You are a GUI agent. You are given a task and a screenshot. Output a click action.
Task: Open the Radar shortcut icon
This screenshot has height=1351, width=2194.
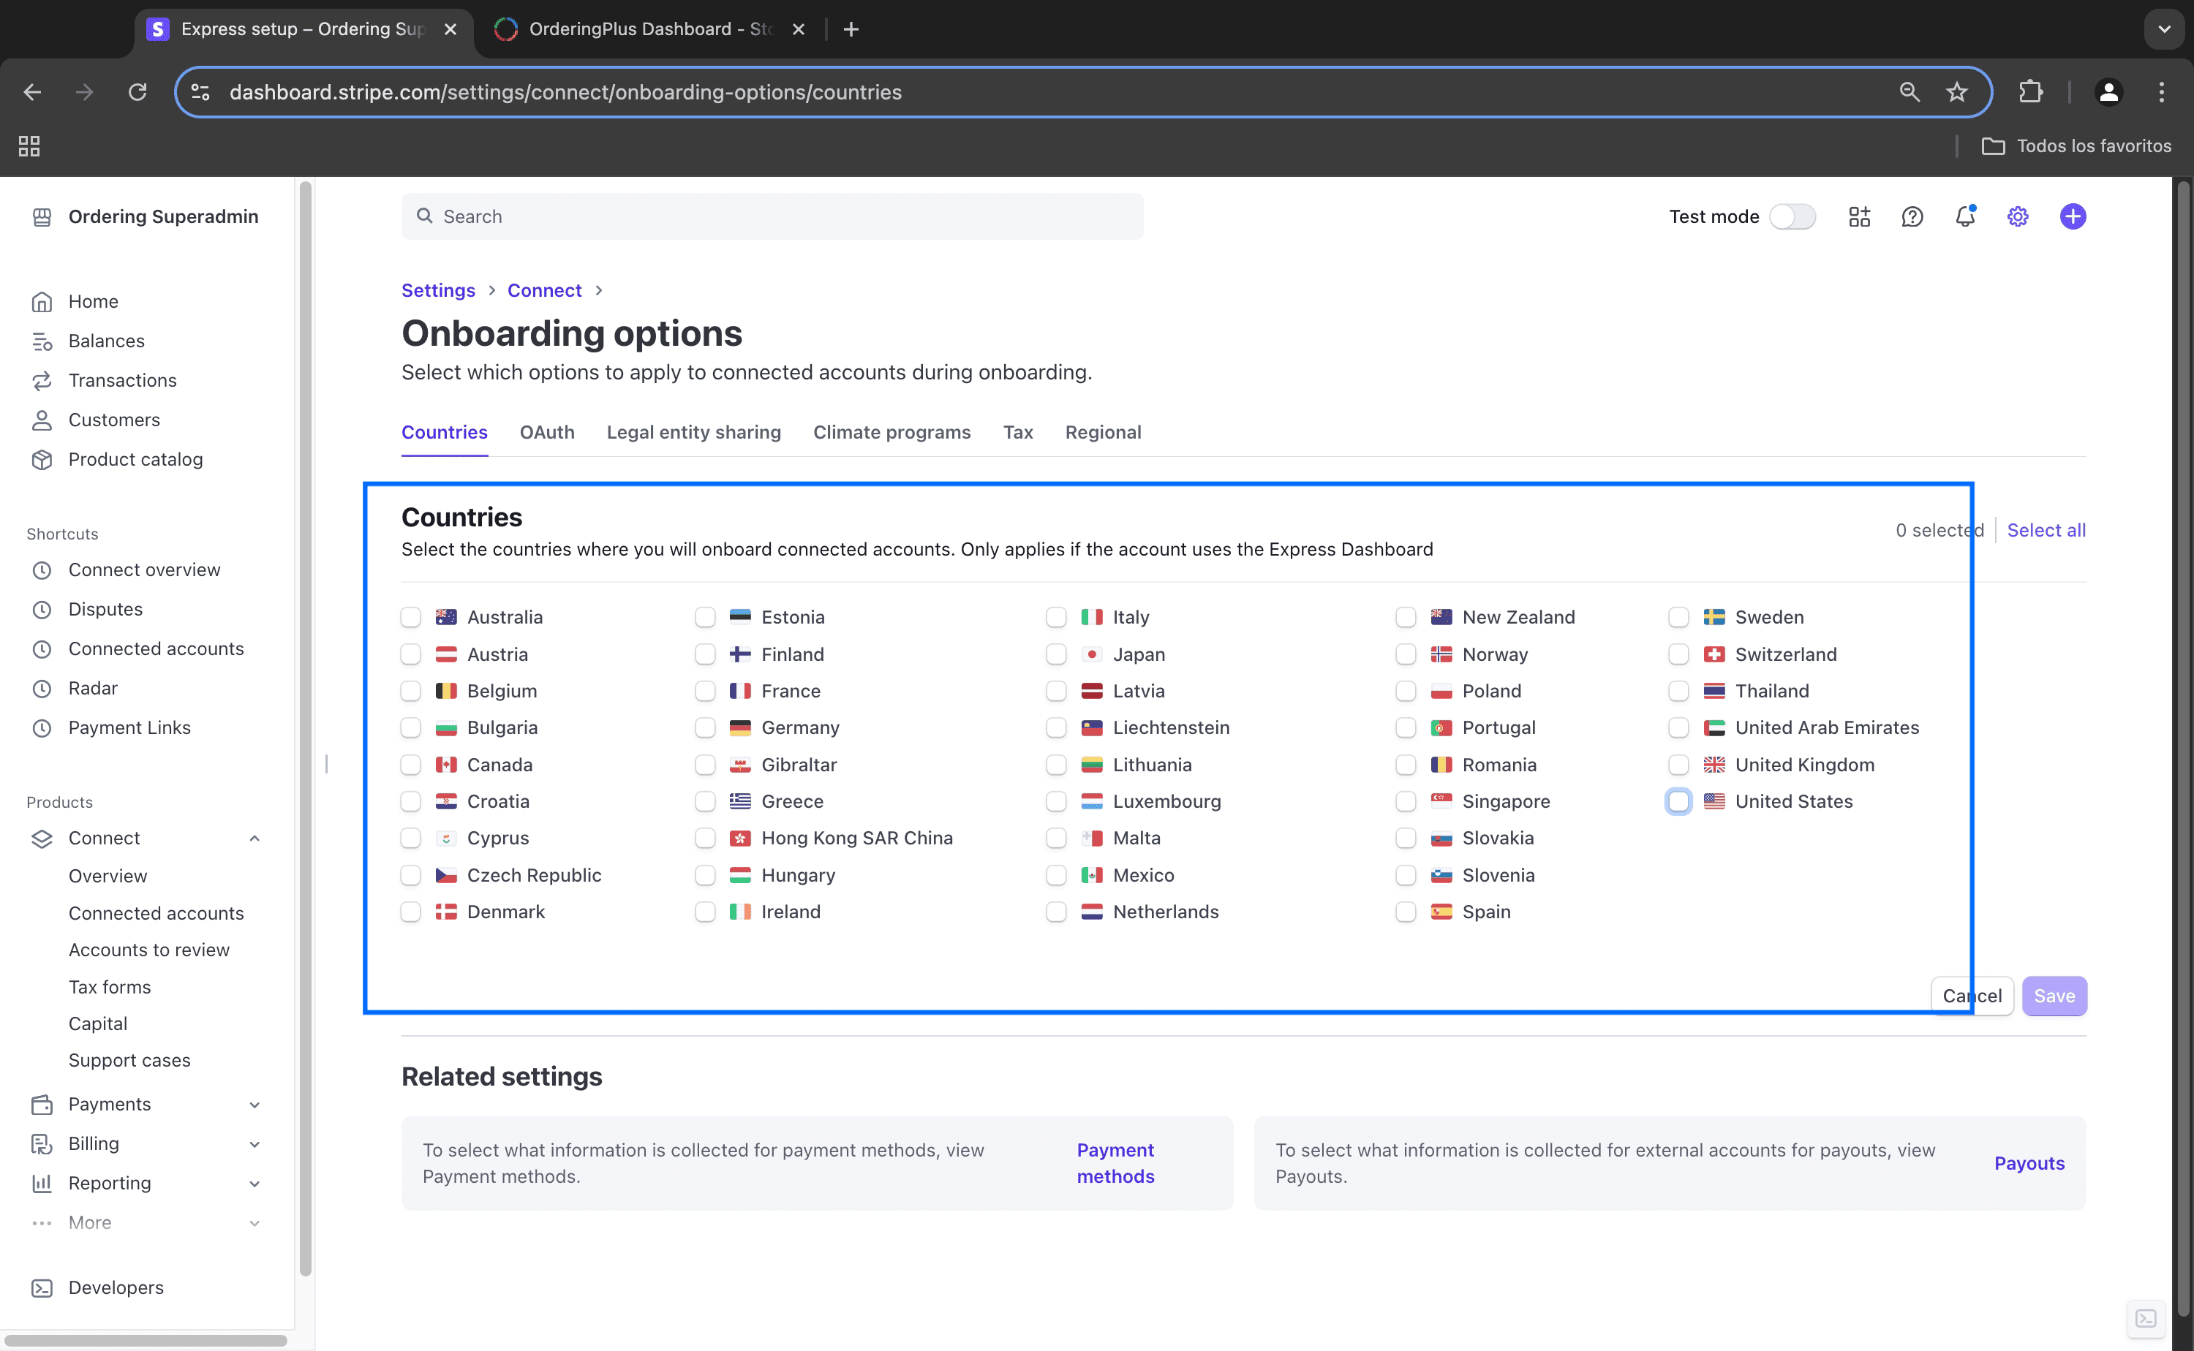click(x=42, y=688)
